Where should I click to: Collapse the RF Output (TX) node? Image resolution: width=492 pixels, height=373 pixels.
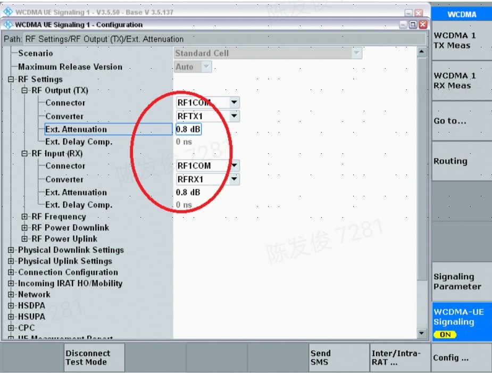(24, 90)
